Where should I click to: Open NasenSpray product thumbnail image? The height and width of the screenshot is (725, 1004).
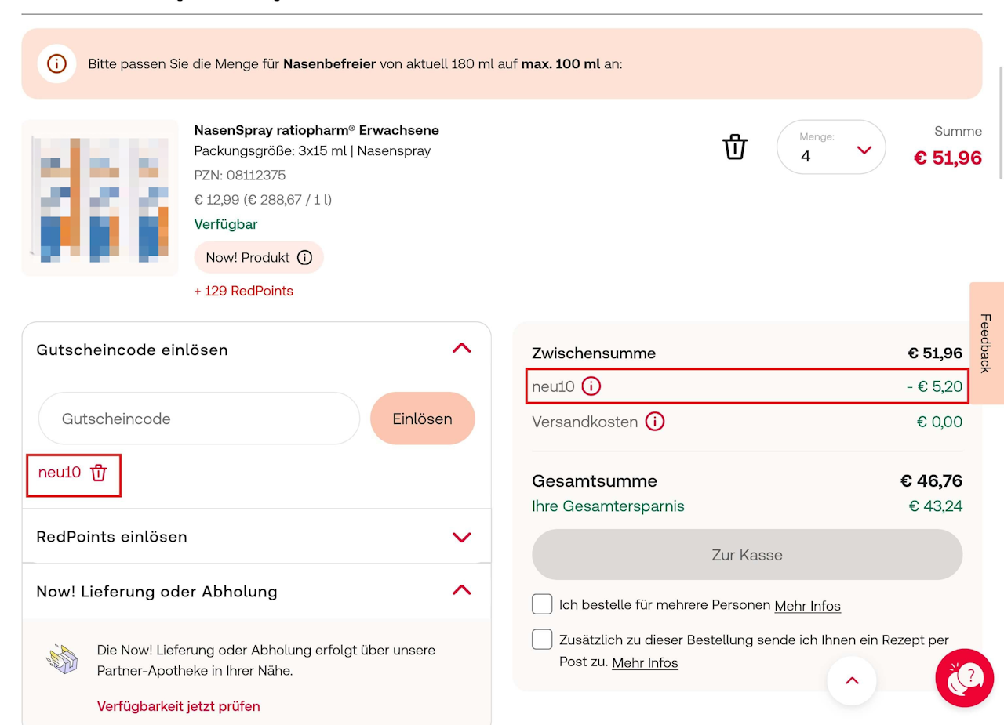tap(100, 198)
